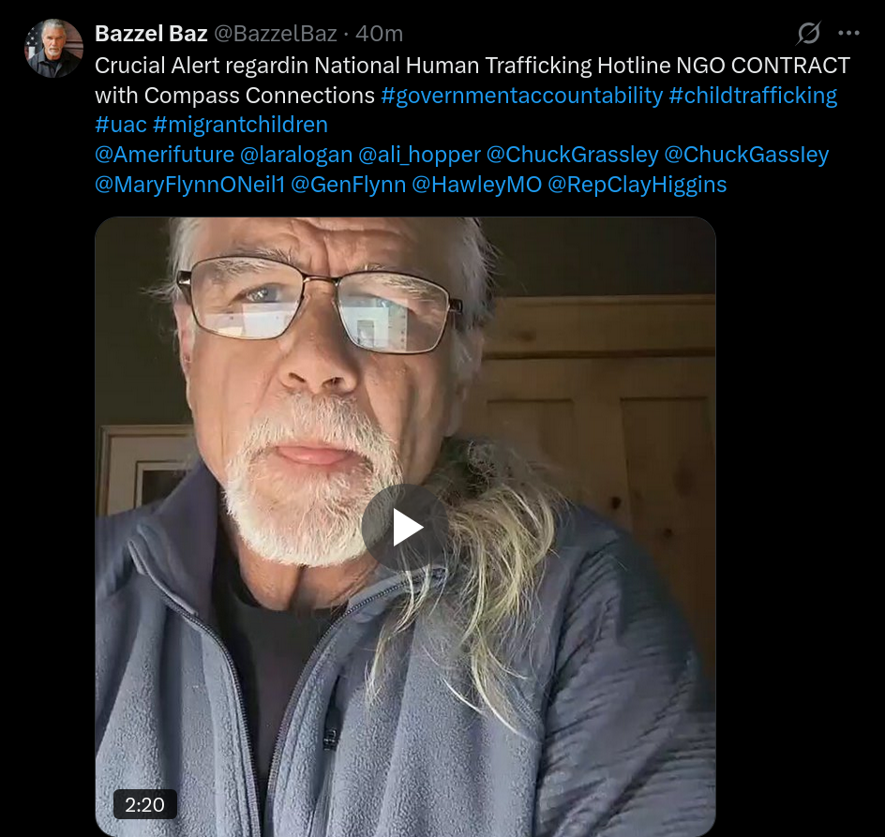Play the video using center play button
This screenshot has width=885, height=837.
coord(405,527)
